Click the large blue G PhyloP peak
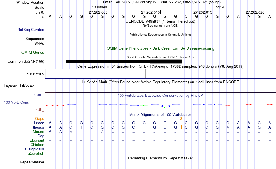 tap(166, 106)
